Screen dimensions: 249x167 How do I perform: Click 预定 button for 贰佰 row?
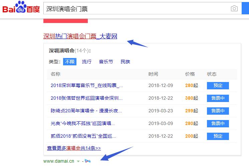(218, 136)
